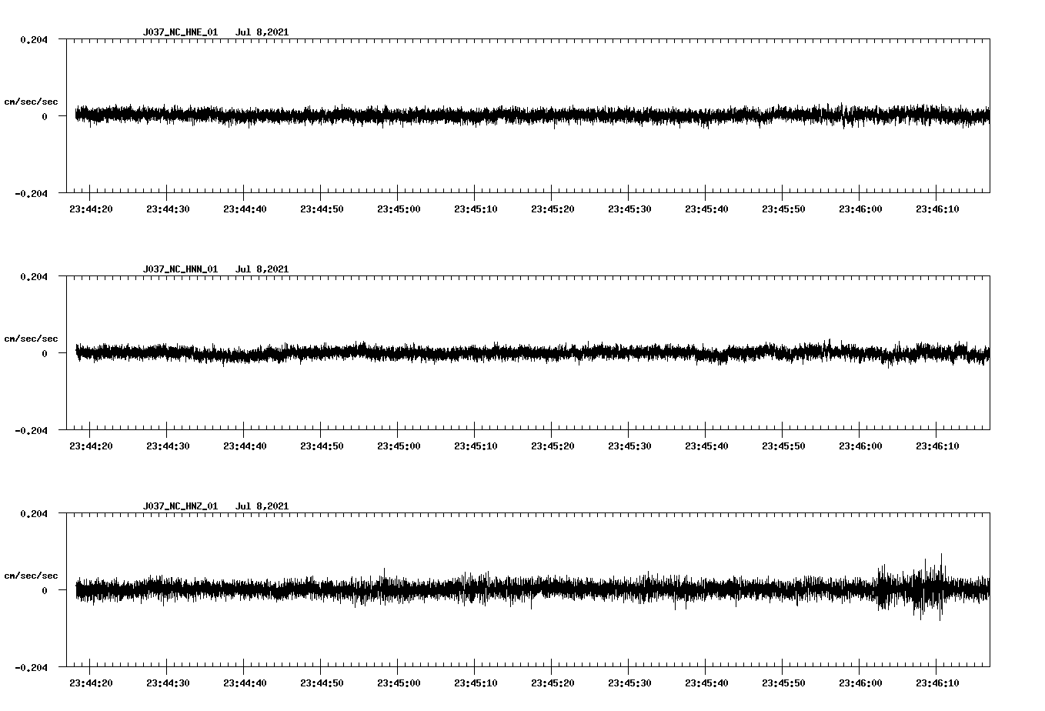Click the Jul 8,2021 date on top plot
The height and width of the screenshot is (711, 1045).
pos(263,32)
